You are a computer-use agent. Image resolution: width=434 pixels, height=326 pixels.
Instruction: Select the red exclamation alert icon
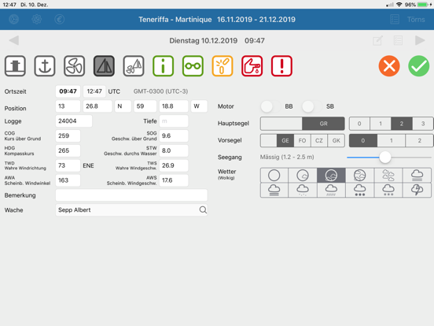[281, 66]
